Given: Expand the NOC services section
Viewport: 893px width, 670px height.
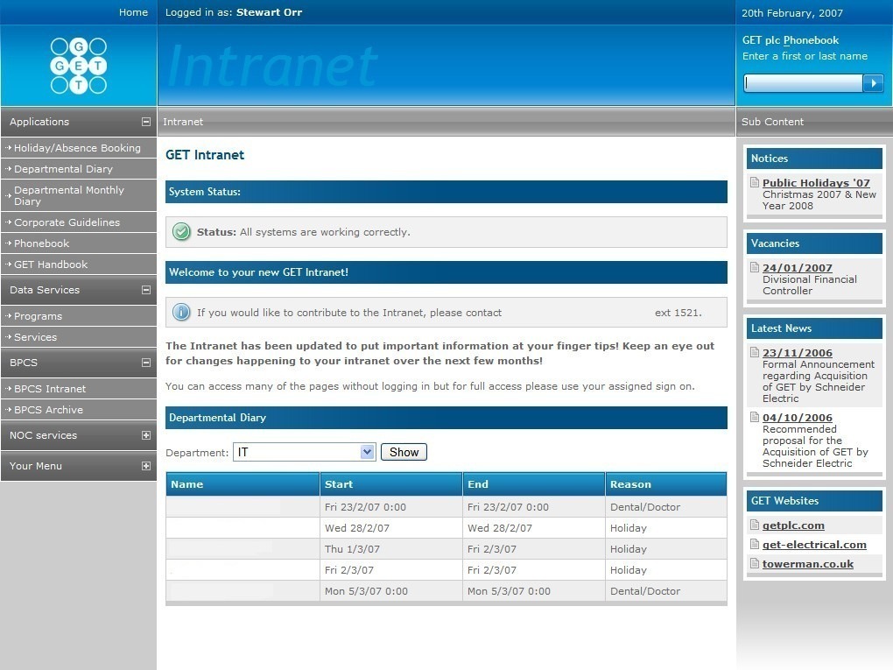Looking at the screenshot, I should coord(146,435).
